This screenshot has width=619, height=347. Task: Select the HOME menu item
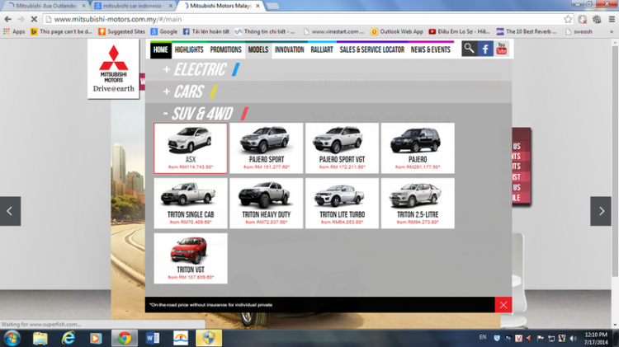click(x=161, y=49)
